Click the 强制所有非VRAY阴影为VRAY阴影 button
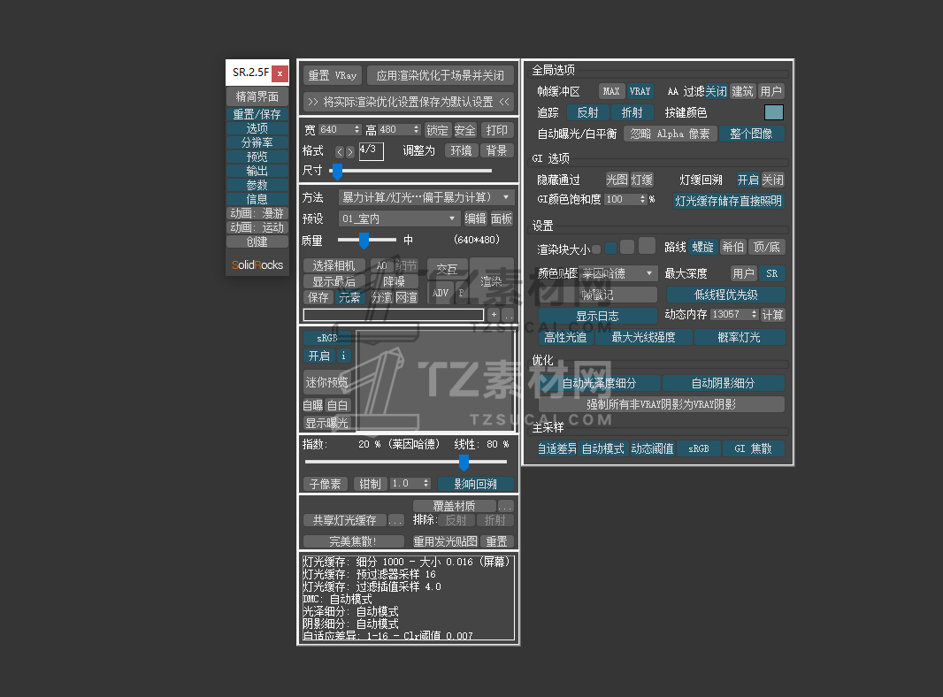Screen dimensions: 943x697 tap(662, 404)
